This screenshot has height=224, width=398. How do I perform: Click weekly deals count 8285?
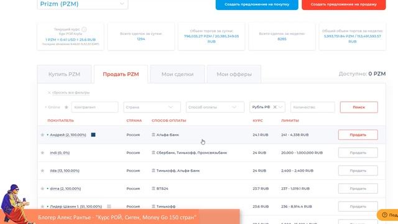(282, 39)
